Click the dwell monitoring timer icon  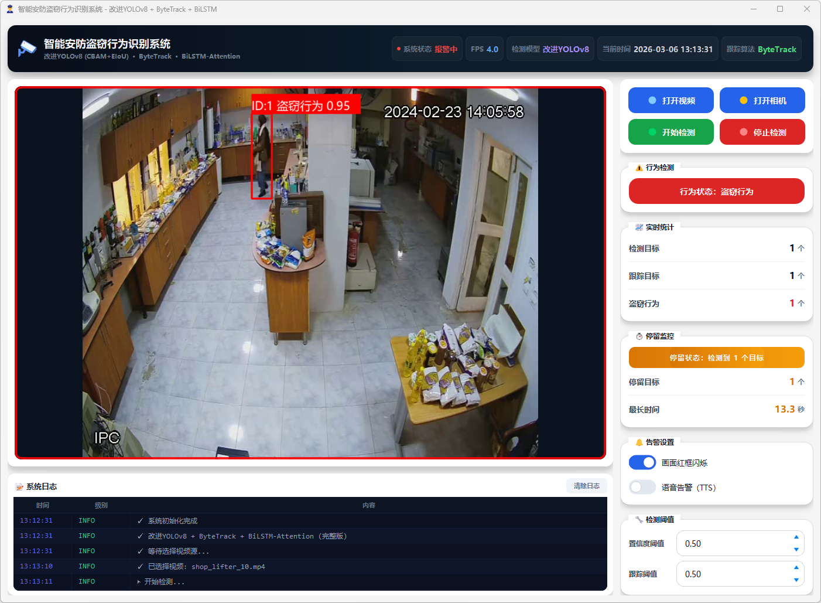tap(639, 336)
